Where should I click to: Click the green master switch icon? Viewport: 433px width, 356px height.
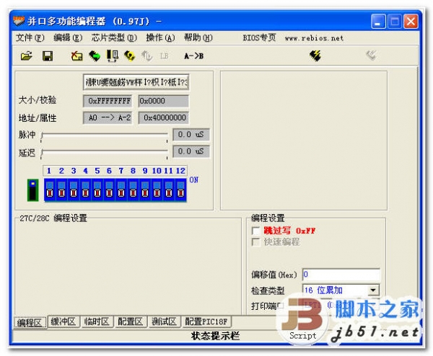pos(33,190)
